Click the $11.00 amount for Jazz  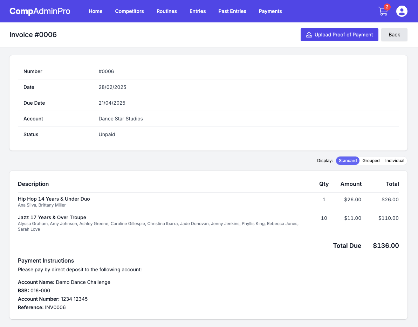(x=352, y=218)
